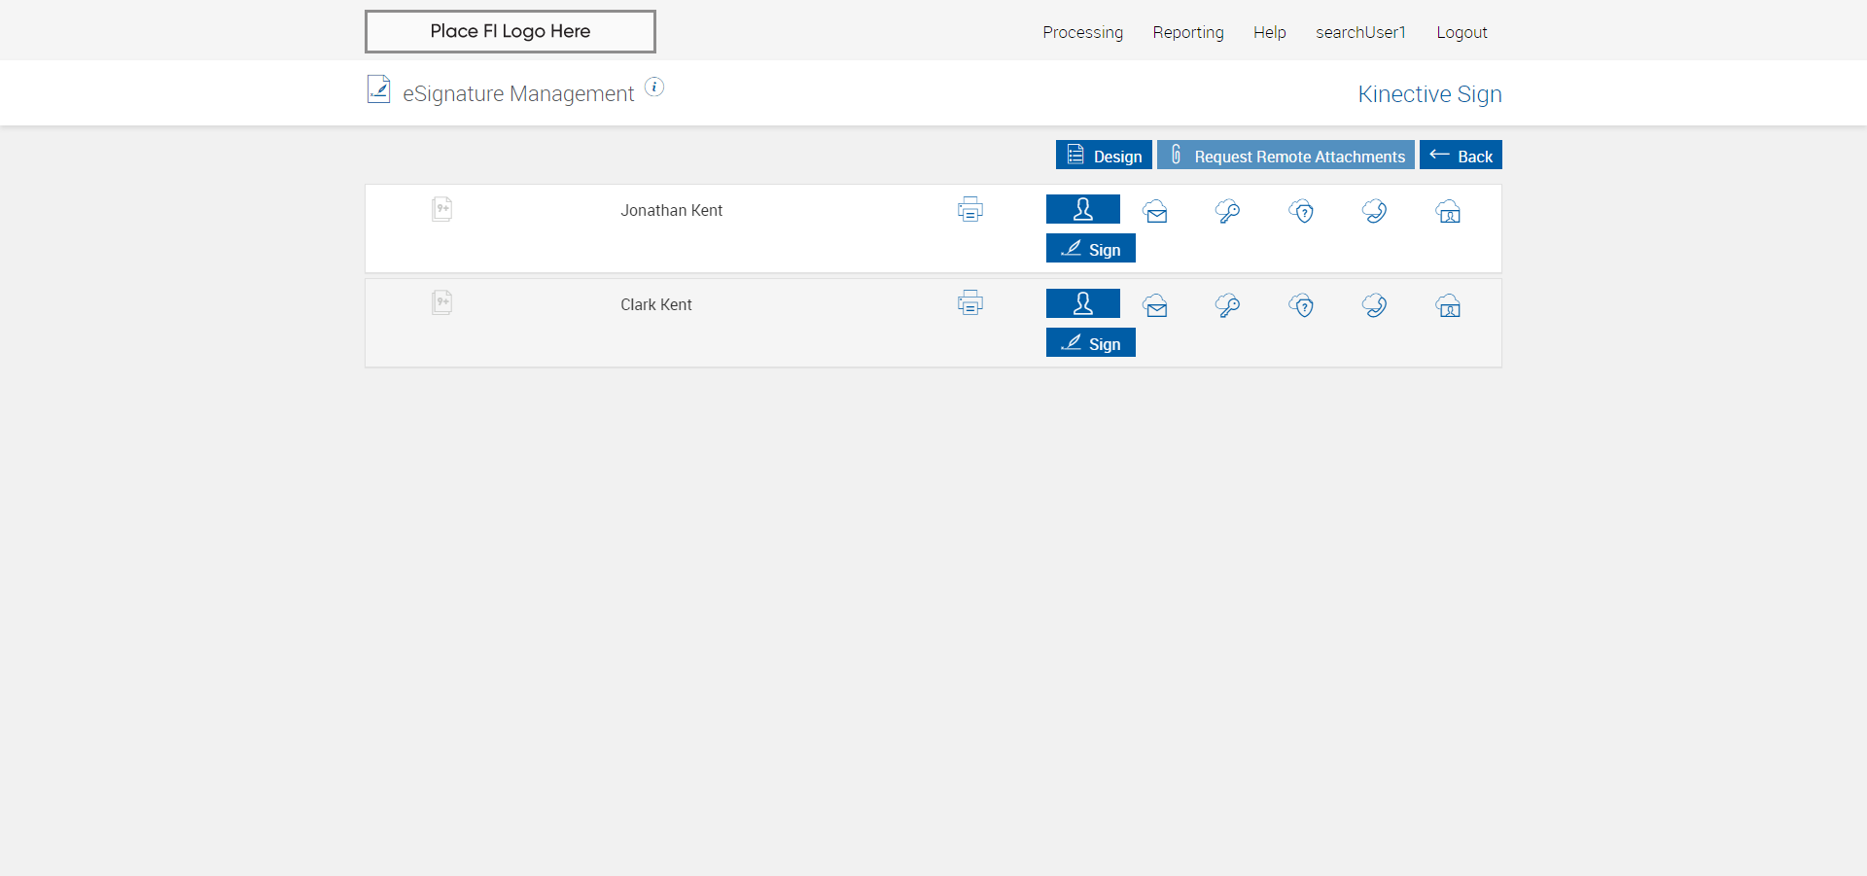Click Sign button for Jonathan Kent
The image size is (1867, 876).
[x=1090, y=249]
